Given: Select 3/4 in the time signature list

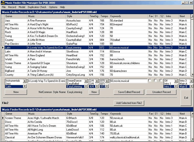Looking at the screenshot, I should pyautogui.click(x=92, y=84).
